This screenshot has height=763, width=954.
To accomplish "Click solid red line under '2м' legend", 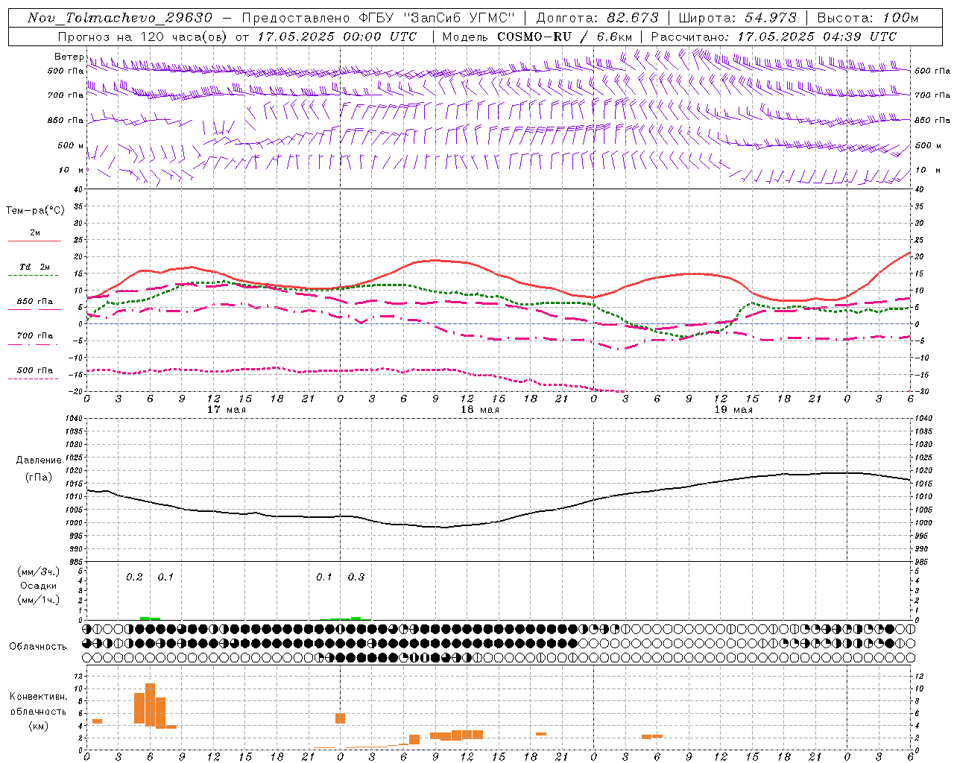I will [34, 241].
